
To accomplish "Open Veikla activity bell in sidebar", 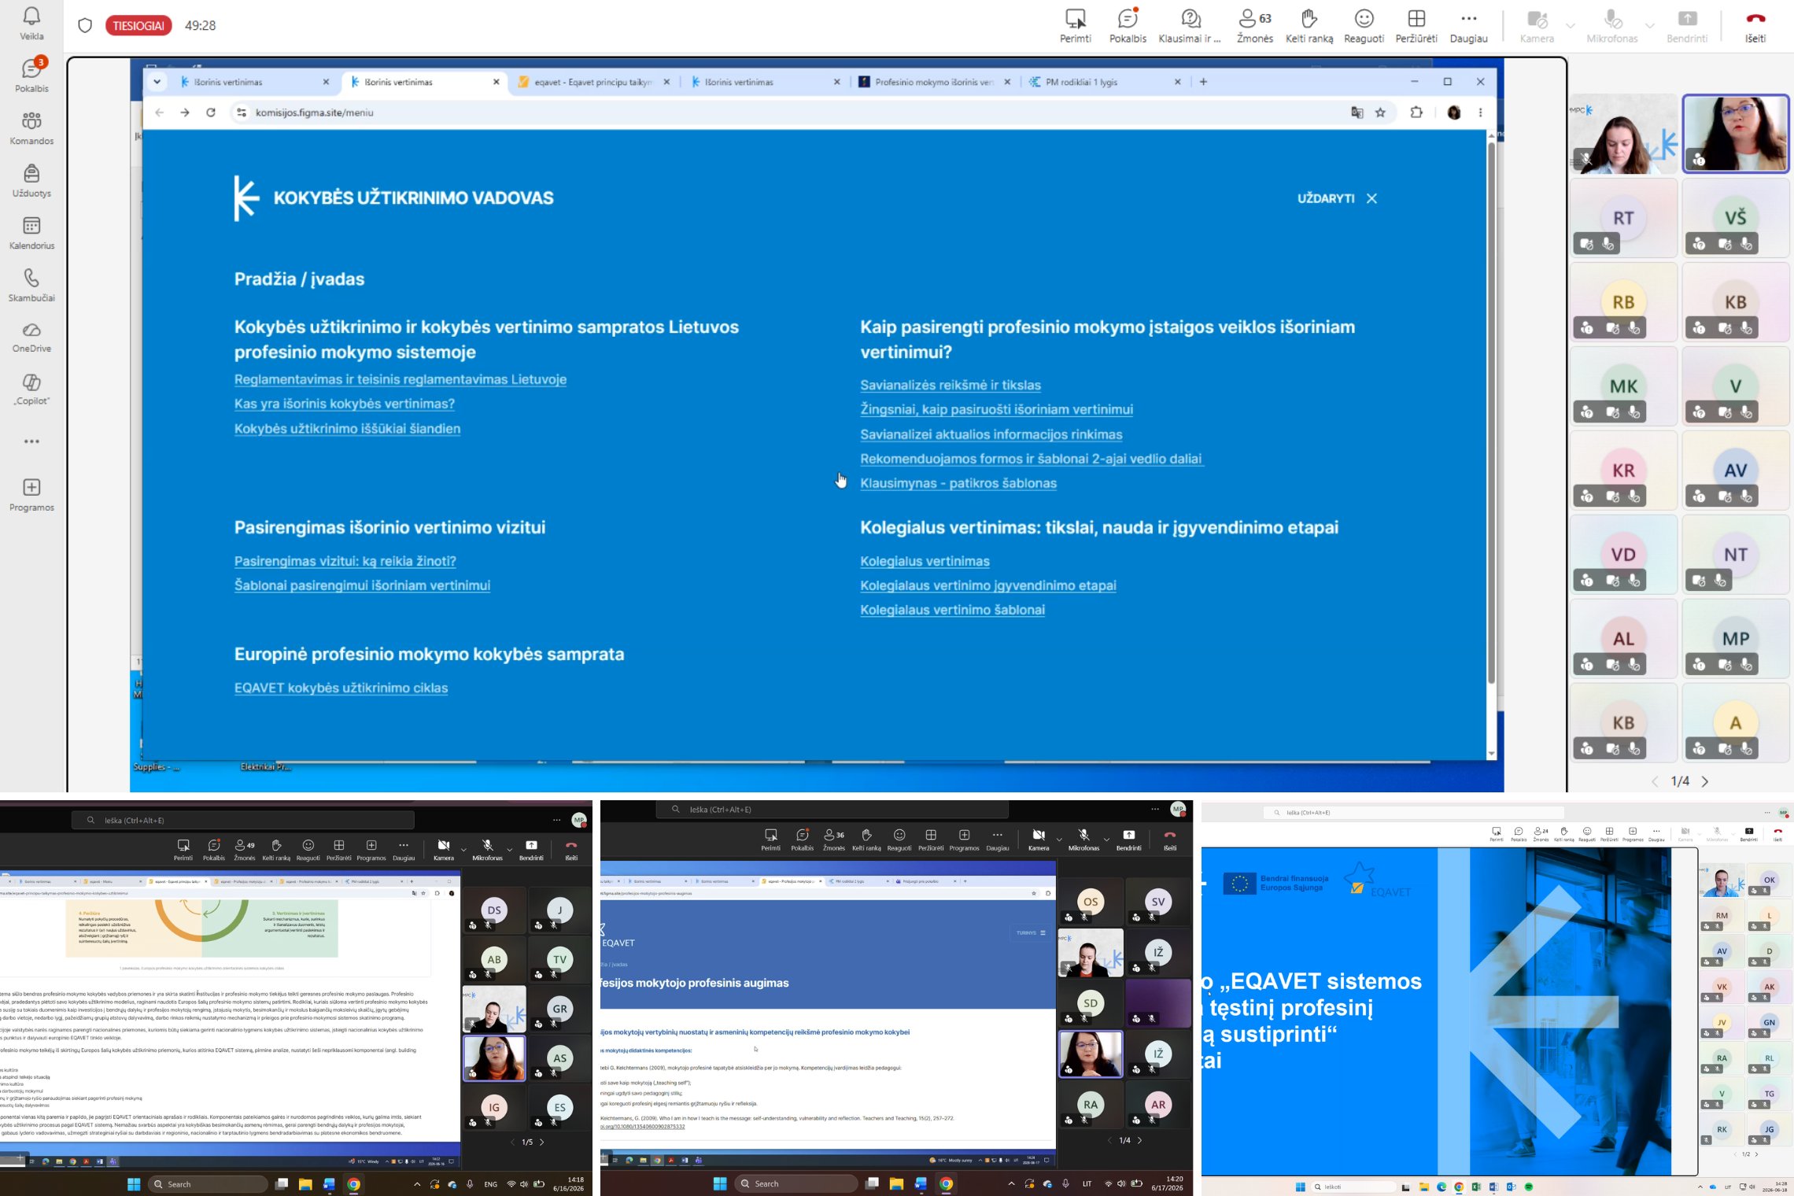I will 31,24.
